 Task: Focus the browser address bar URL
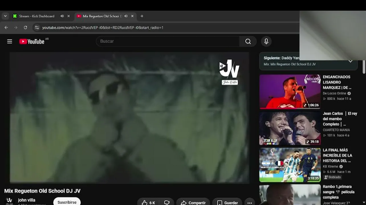[103, 28]
